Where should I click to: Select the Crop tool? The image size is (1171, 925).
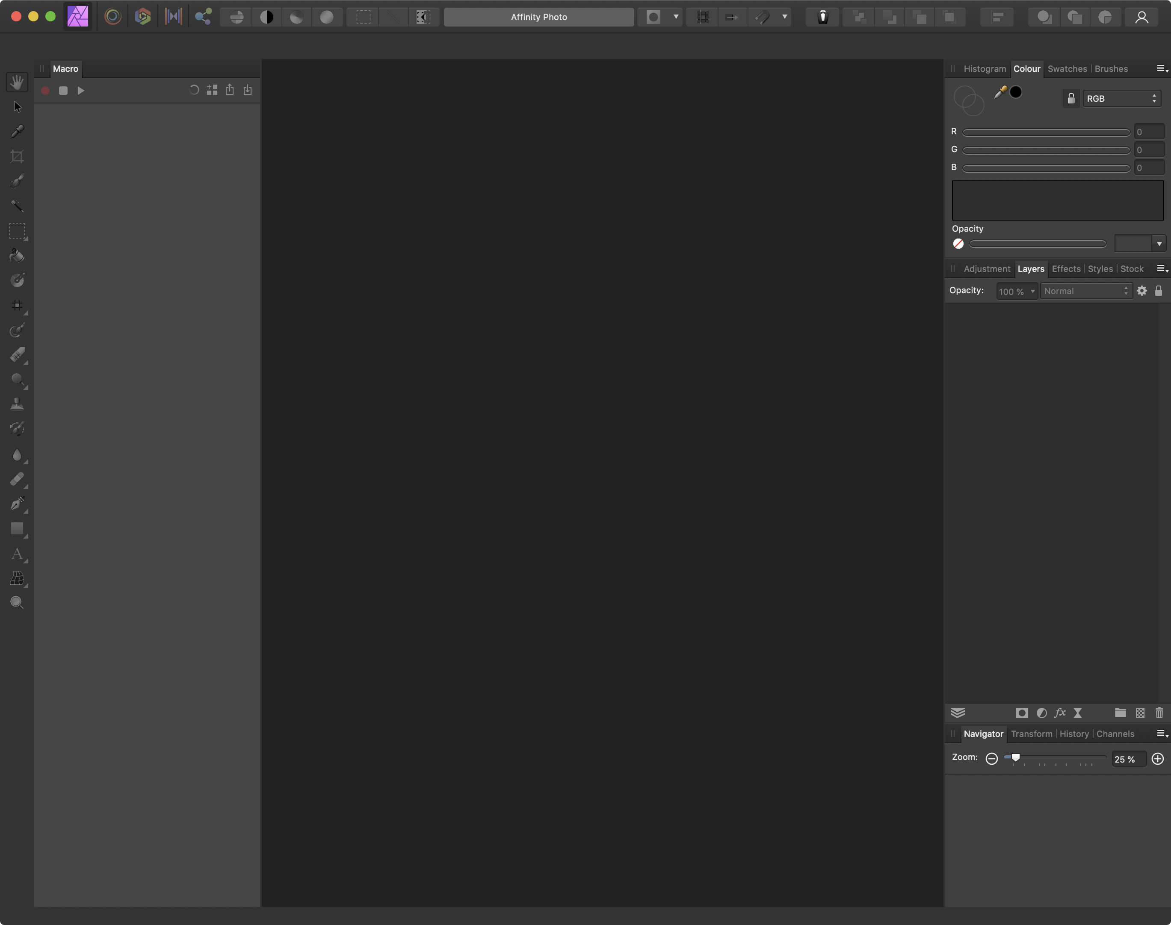pos(18,156)
